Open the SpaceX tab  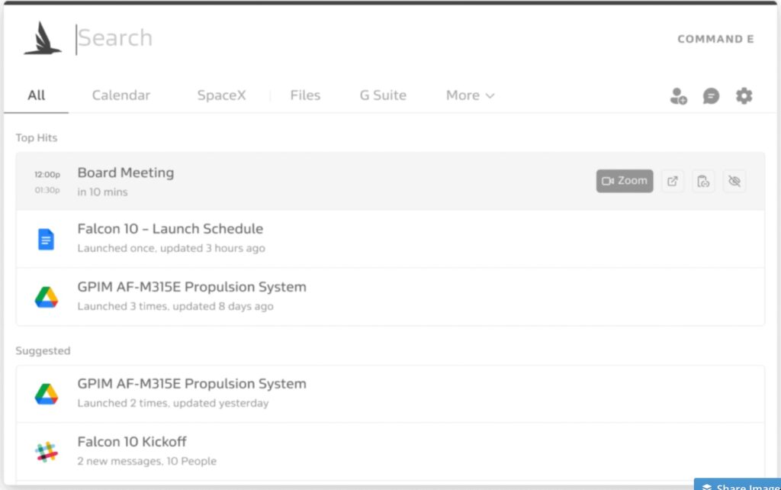pyautogui.click(x=222, y=95)
